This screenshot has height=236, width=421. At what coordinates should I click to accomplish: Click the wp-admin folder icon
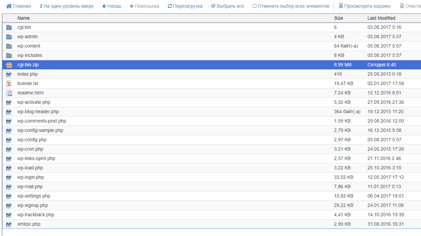[x=9, y=37]
